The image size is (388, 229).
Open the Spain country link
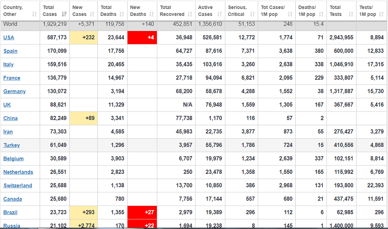coord(10,51)
